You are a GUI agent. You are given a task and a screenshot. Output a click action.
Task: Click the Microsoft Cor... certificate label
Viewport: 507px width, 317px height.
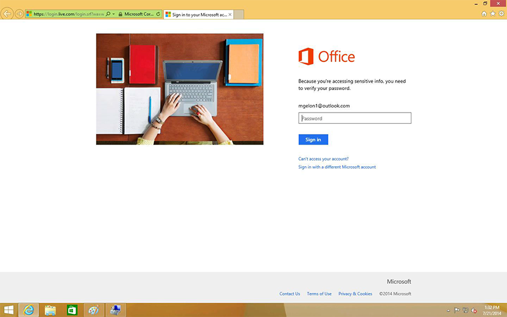tap(139, 14)
